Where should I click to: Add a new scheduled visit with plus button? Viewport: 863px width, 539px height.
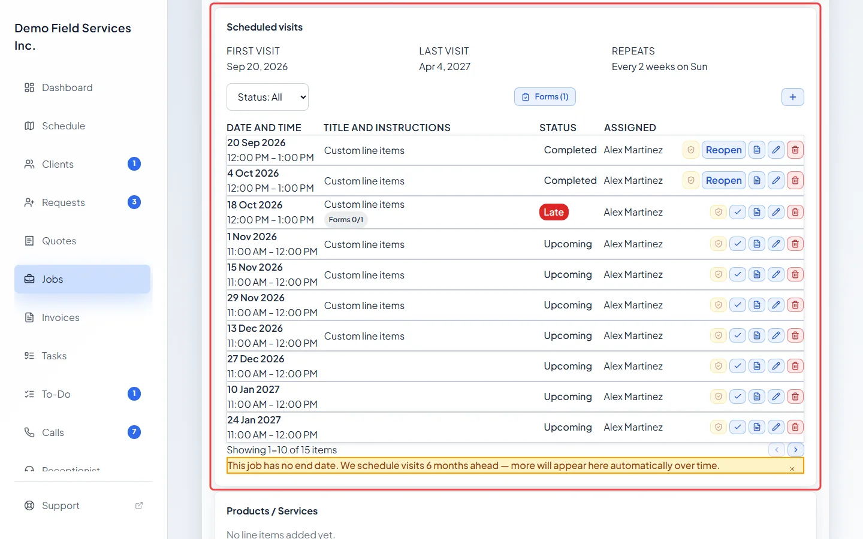pyautogui.click(x=793, y=97)
